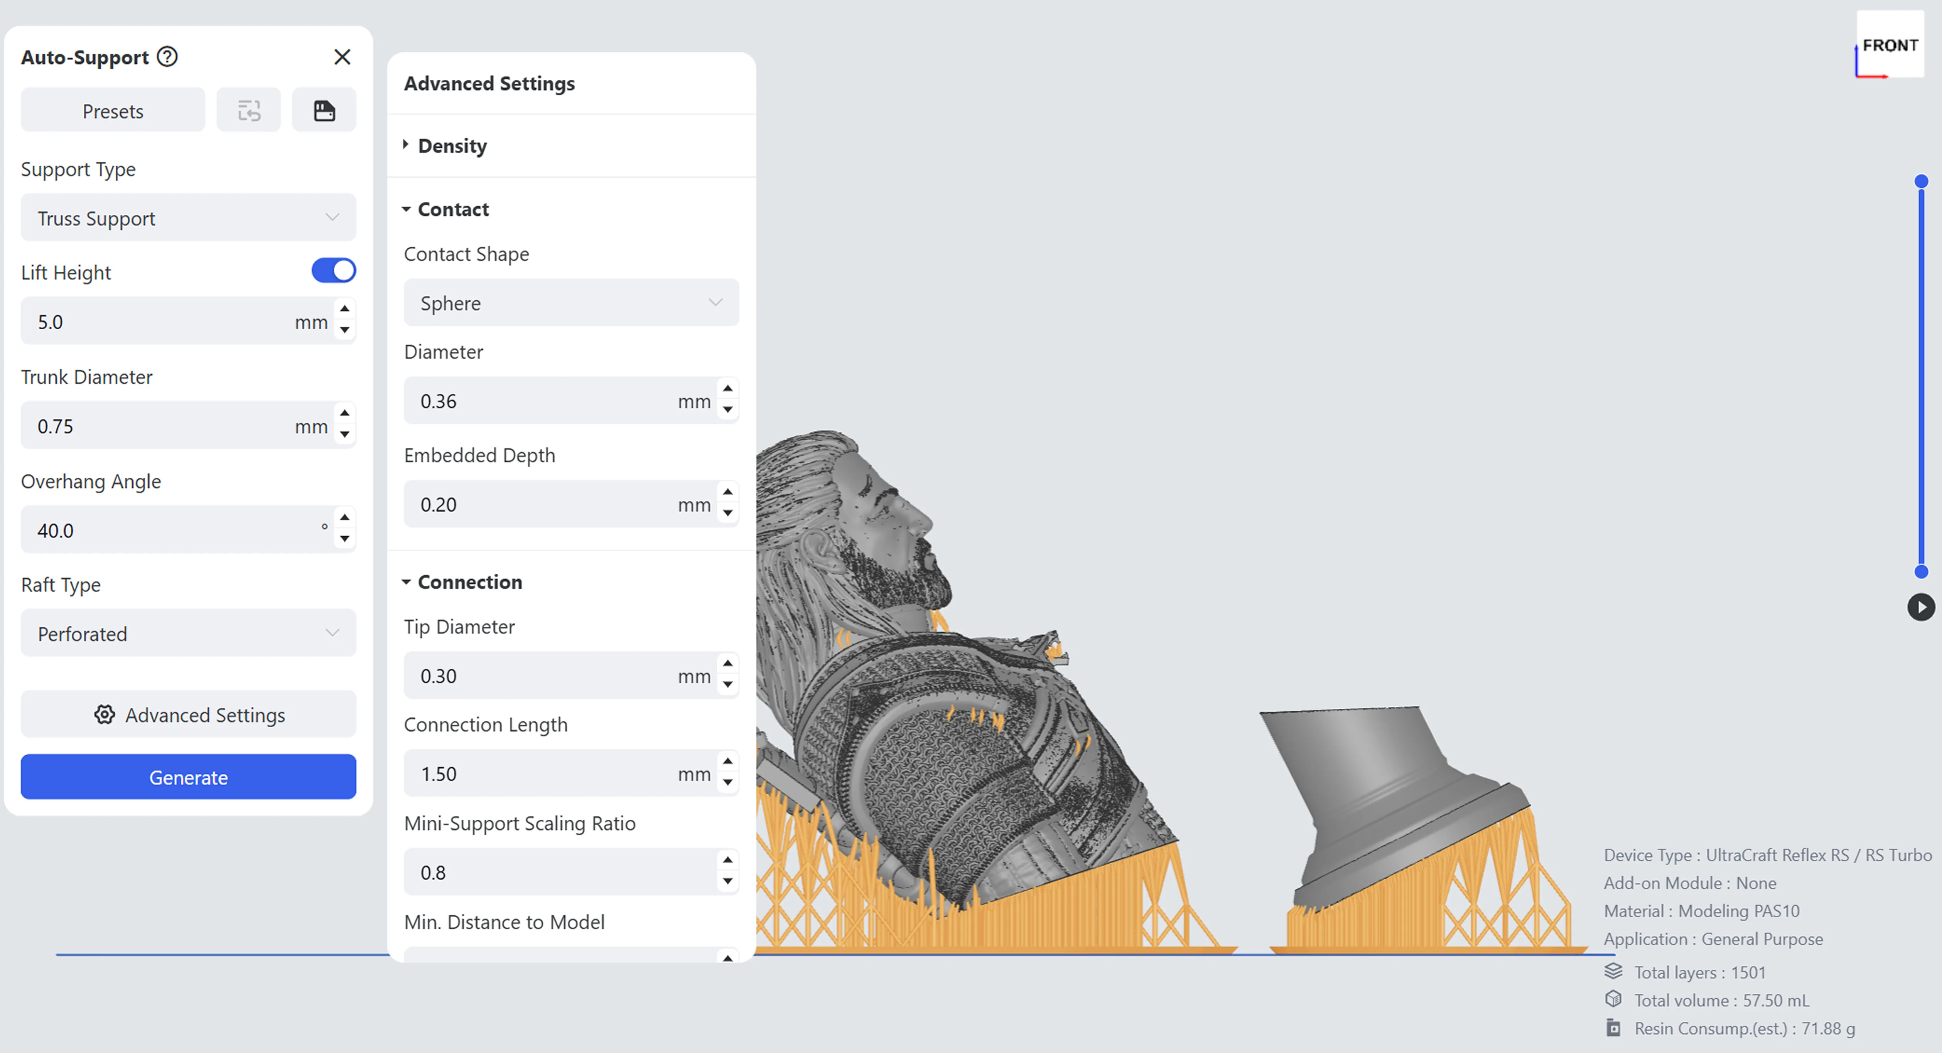Viewport: 1942px width, 1053px height.
Task: Increase contact Diameter with the up arrow
Action: pyautogui.click(x=727, y=389)
